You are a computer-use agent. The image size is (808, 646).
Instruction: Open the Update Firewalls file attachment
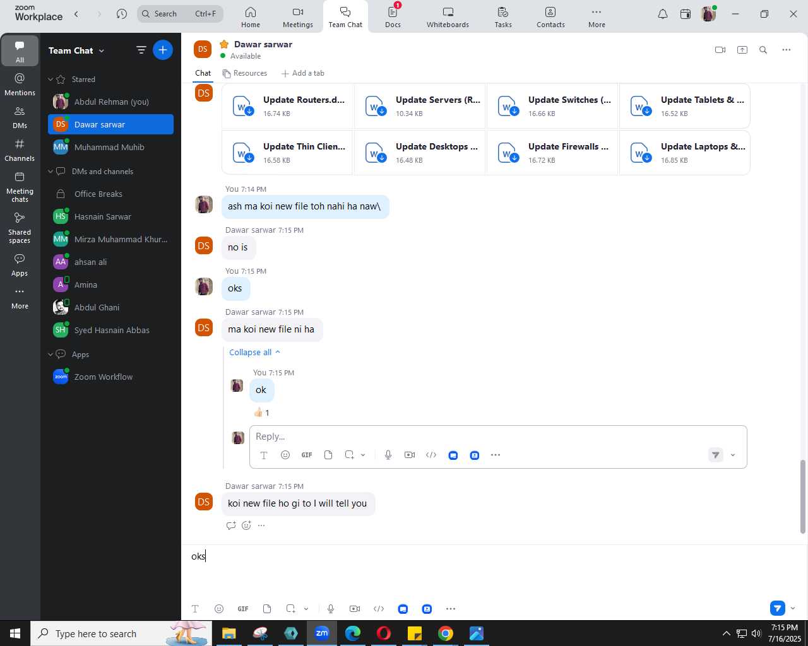pos(552,153)
